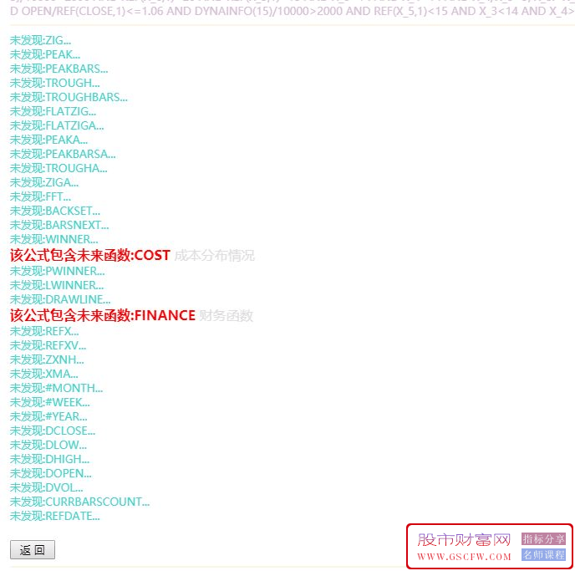Select the text 未发现:PWINNER...

point(58,272)
